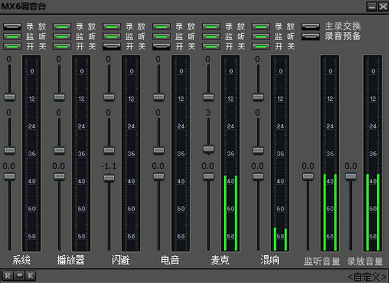Click the R button in bottom bar
This screenshot has height=283, width=389.
7,276
